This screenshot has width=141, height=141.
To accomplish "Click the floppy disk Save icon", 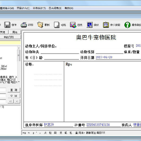I will coord(7,25).
